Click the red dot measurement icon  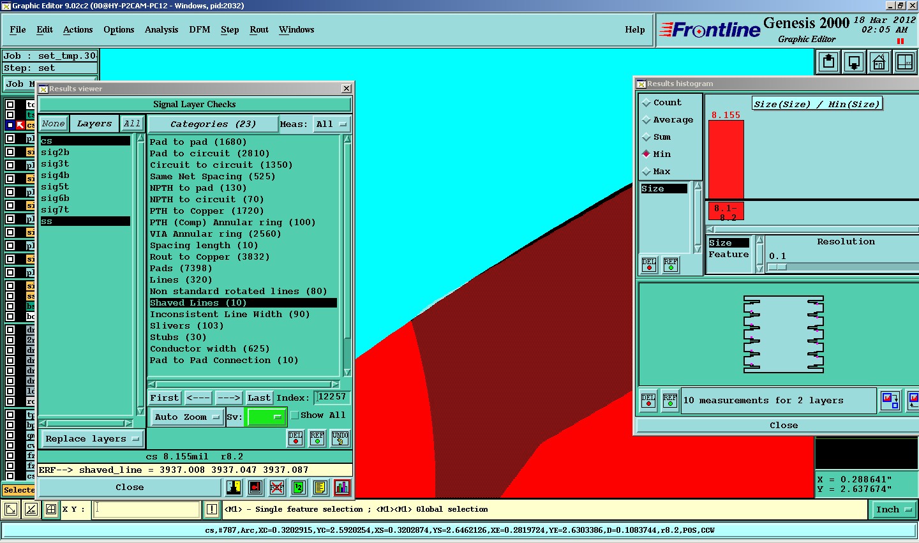click(x=255, y=487)
